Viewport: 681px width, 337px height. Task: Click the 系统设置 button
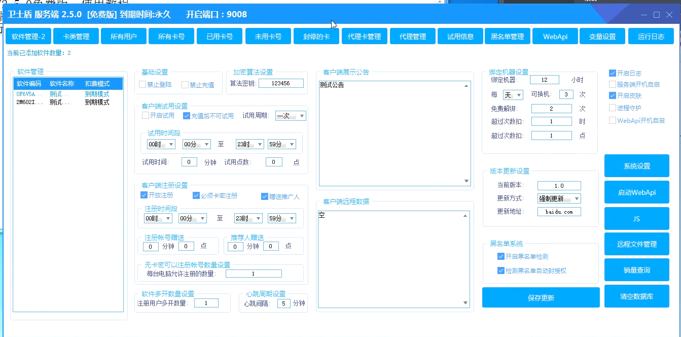(636, 166)
